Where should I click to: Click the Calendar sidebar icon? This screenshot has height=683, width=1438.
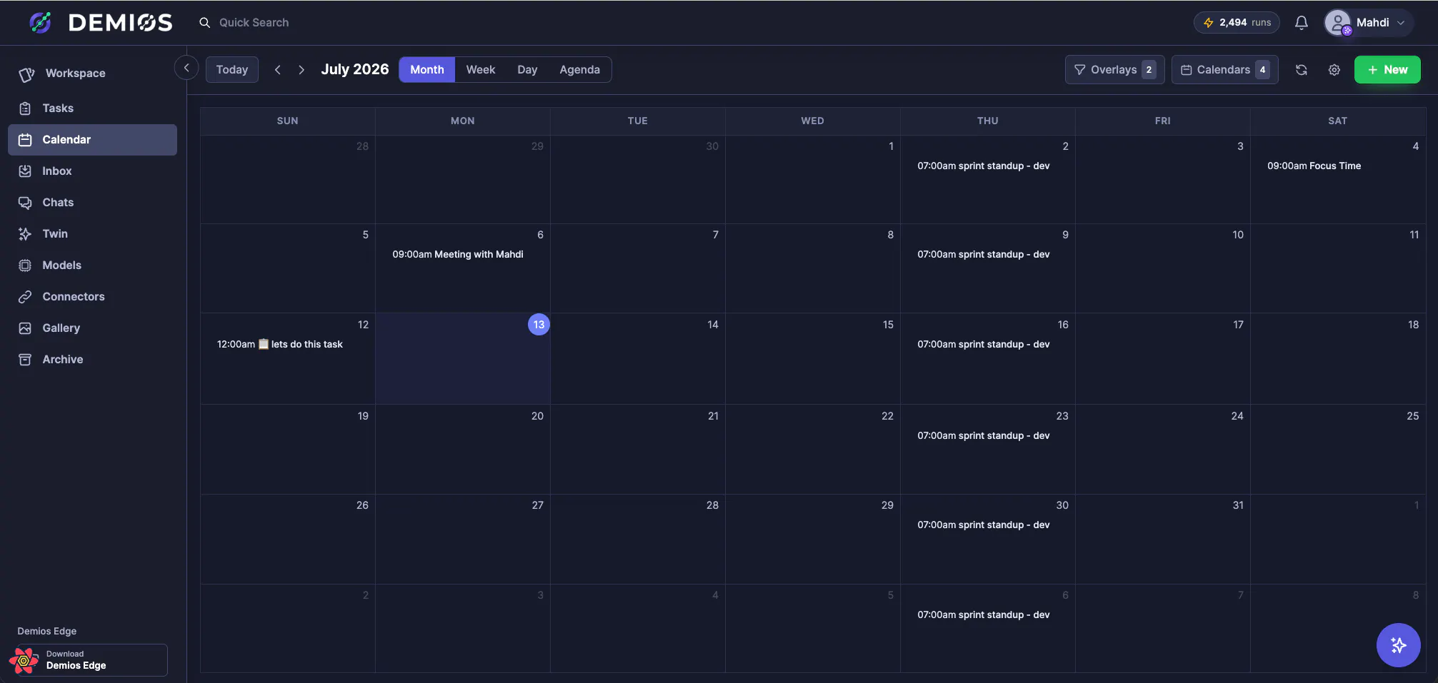25,140
